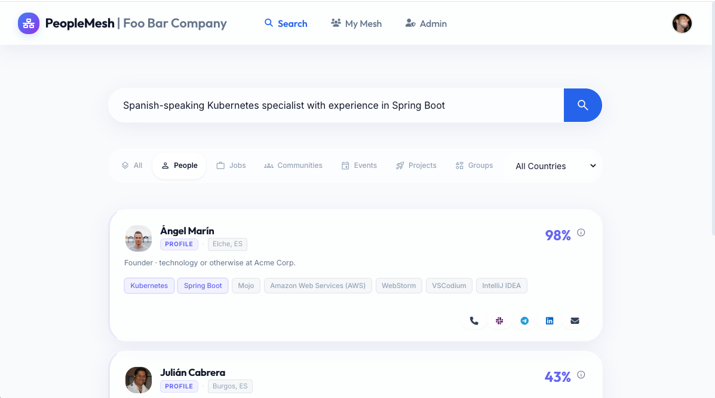715x398 pixels.
Task: Switch to the Groups tab
Action: tap(474, 165)
